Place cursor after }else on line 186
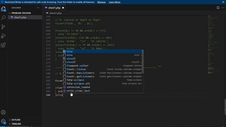This screenshot has height=127, width=226. coord(63,95)
